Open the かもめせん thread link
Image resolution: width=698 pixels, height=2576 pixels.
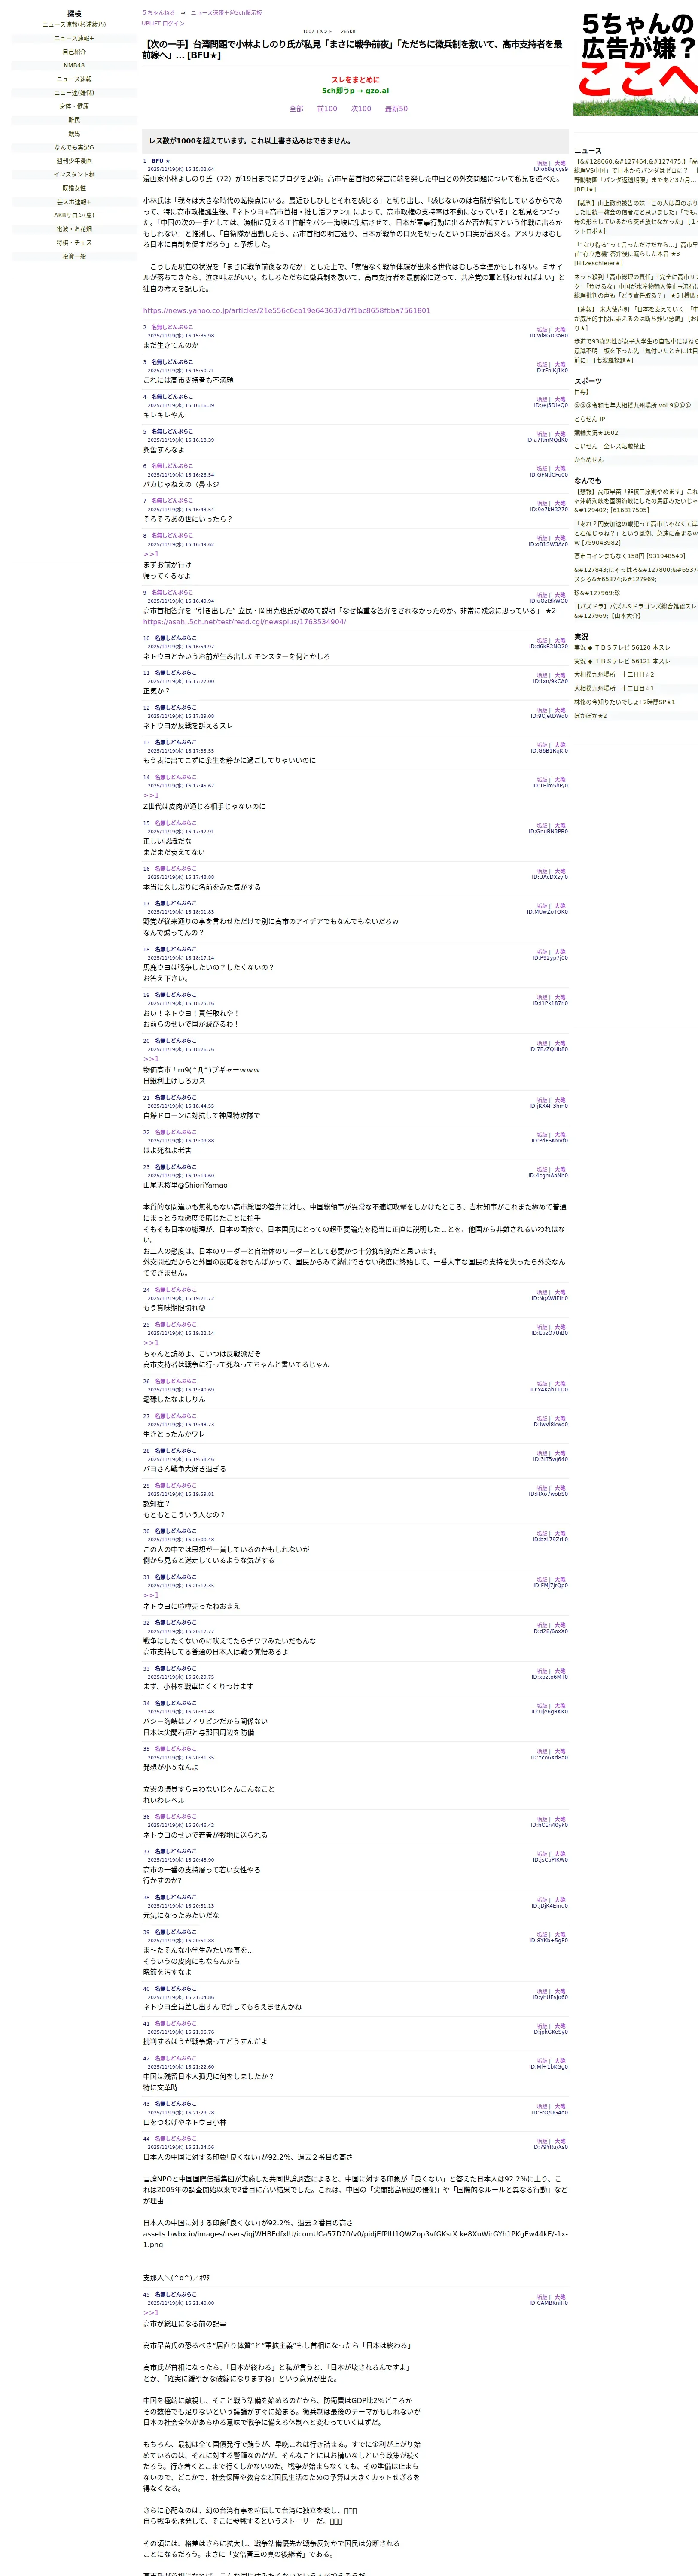[x=589, y=460]
